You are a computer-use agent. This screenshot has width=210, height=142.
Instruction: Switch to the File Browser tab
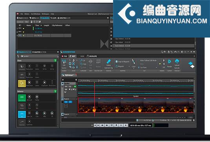pos(23,18)
